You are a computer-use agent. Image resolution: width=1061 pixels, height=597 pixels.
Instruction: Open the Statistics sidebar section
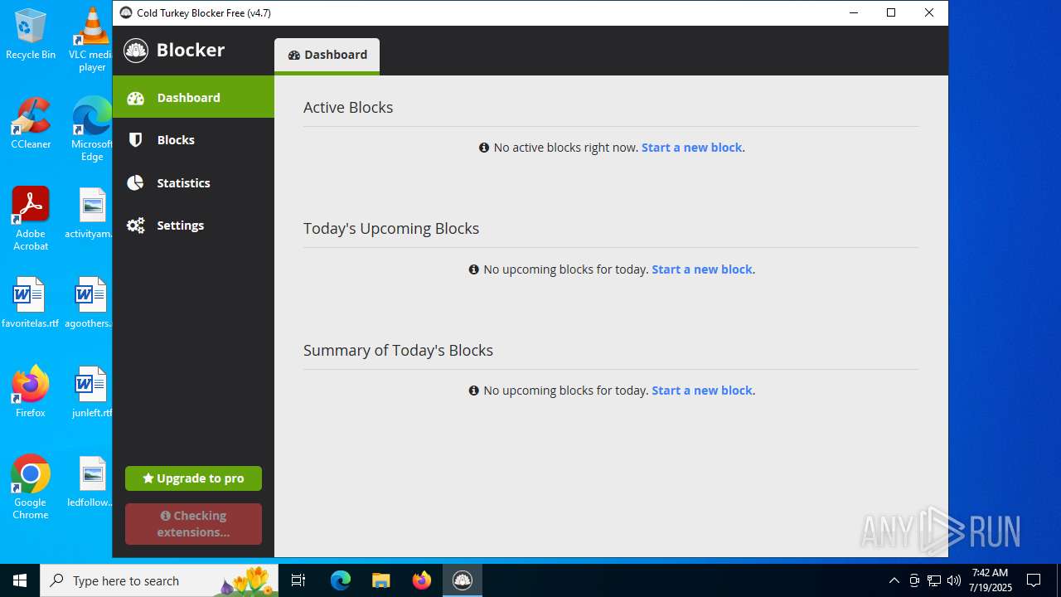[x=193, y=182]
